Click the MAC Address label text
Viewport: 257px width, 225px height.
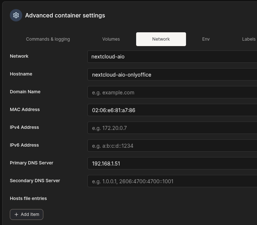point(25,110)
